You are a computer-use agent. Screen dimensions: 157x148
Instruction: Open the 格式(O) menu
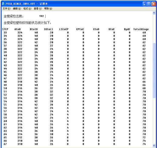point(27,9)
